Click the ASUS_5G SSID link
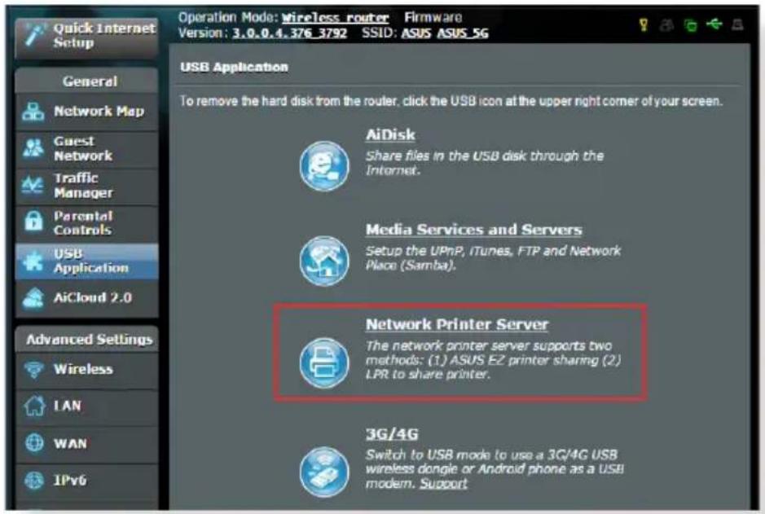This screenshot has height=514, width=765. [x=463, y=33]
